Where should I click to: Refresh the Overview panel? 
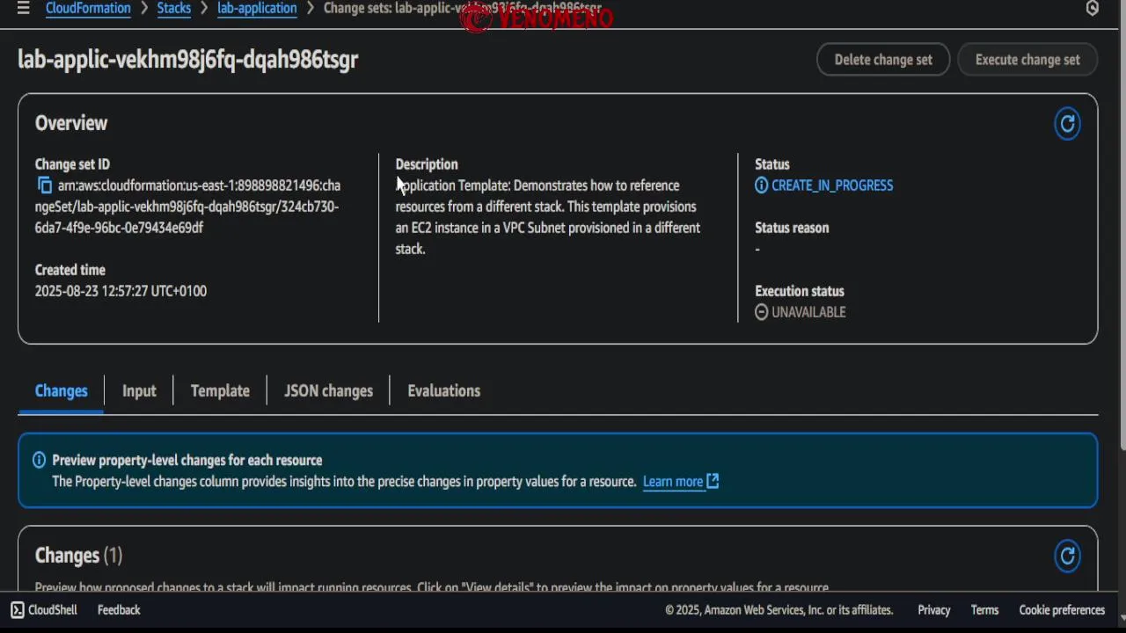coord(1067,124)
